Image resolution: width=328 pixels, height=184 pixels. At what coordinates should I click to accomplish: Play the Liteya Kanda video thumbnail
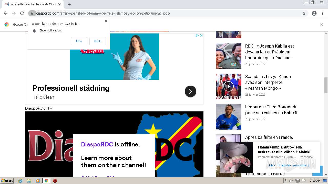pyautogui.click(x=229, y=86)
